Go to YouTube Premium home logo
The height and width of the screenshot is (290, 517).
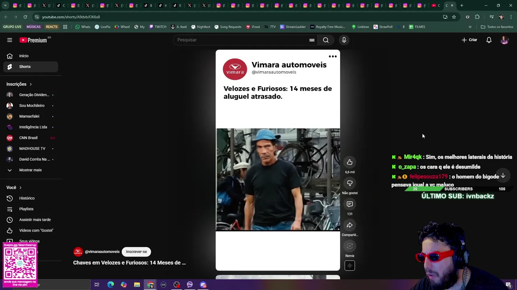coord(34,40)
